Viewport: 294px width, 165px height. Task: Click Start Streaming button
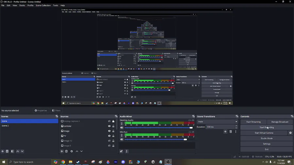click(253, 122)
